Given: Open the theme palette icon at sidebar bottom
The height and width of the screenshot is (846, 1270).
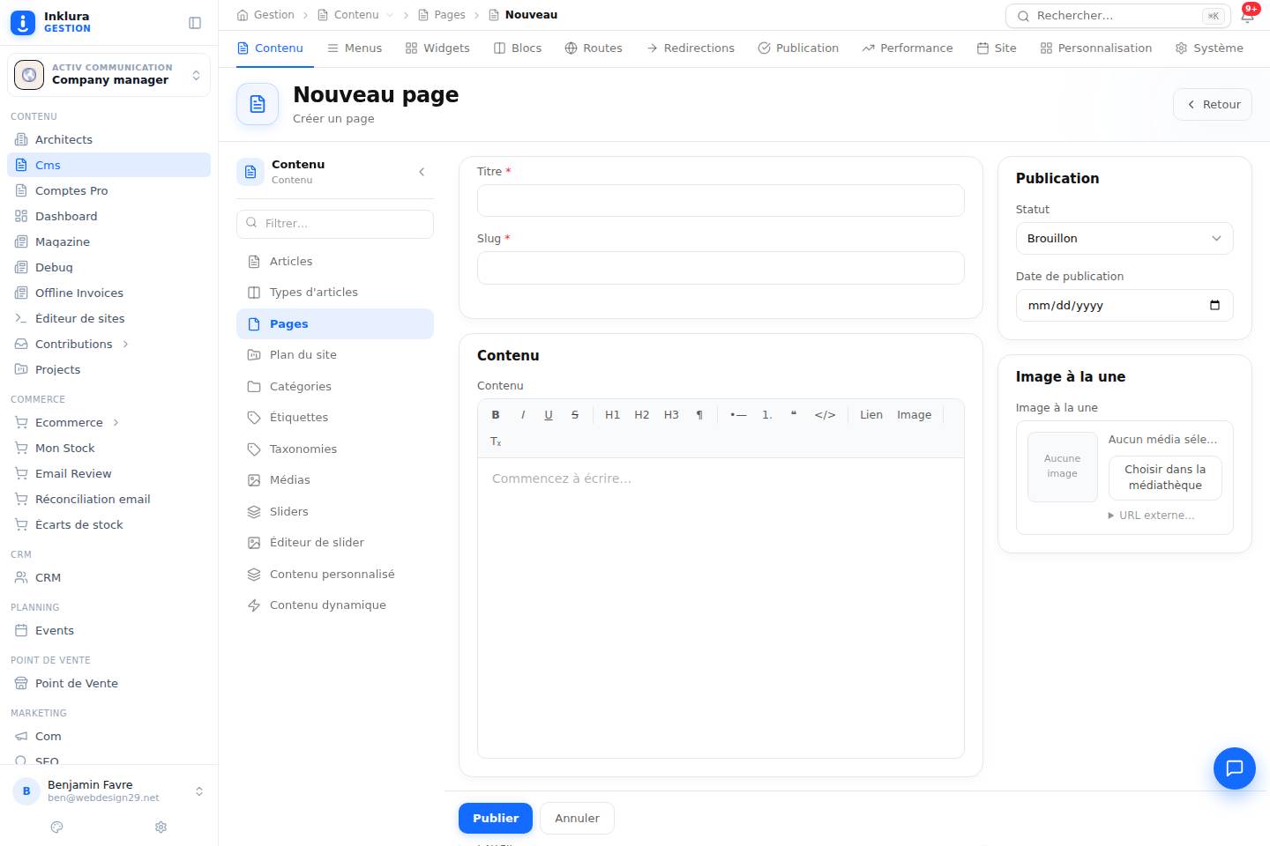Looking at the screenshot, I should pos(57,827).
